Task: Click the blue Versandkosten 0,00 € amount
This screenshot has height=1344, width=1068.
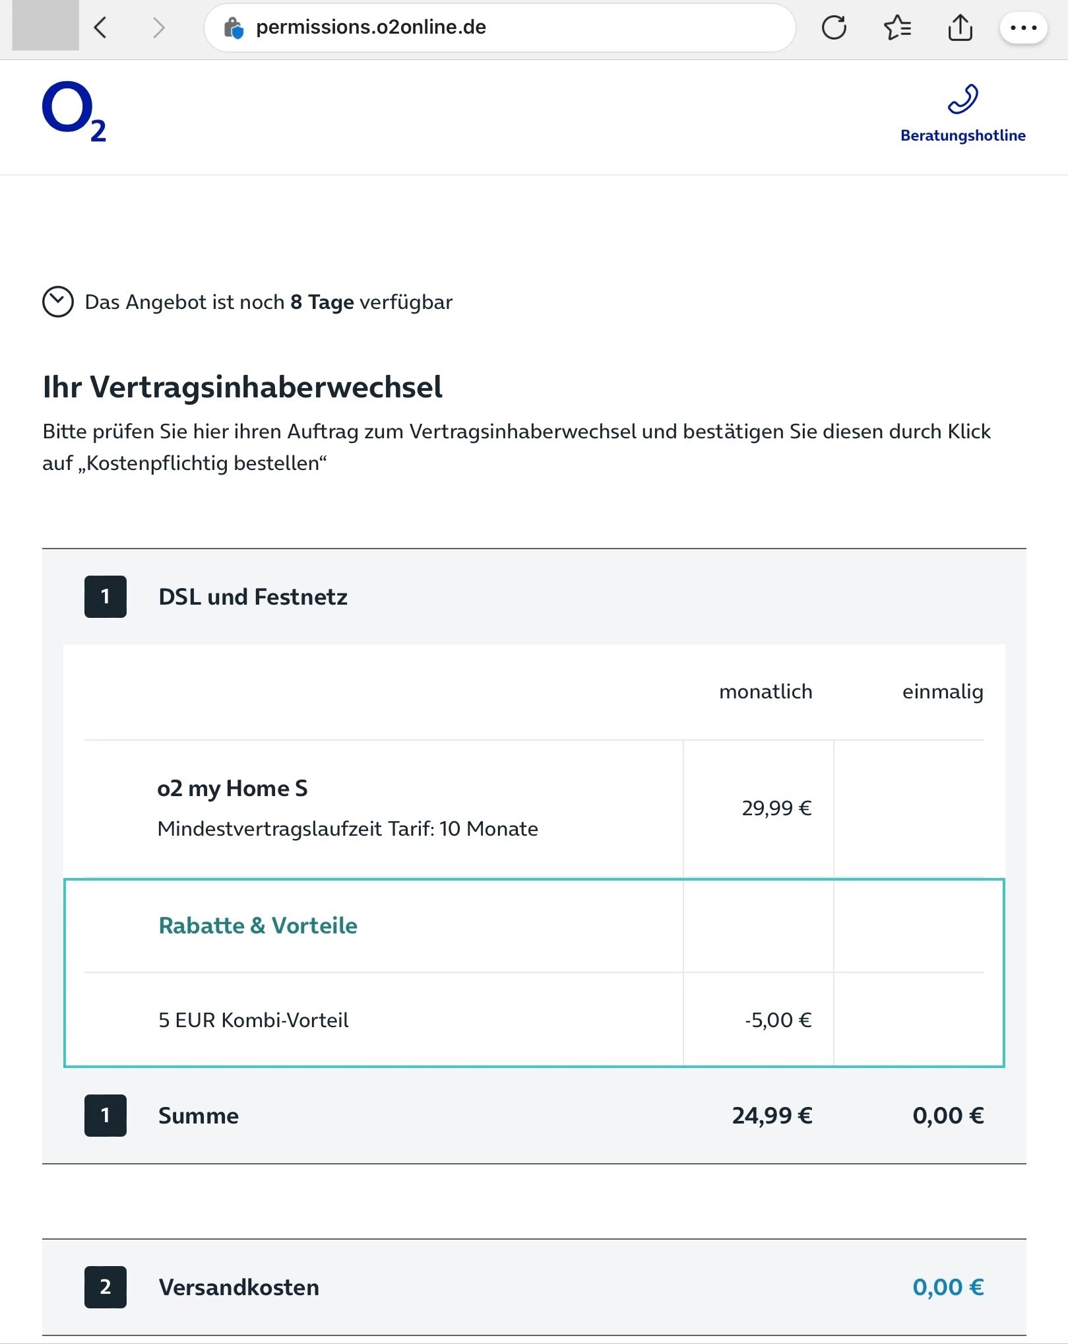Action: (x=947, y=1287)
